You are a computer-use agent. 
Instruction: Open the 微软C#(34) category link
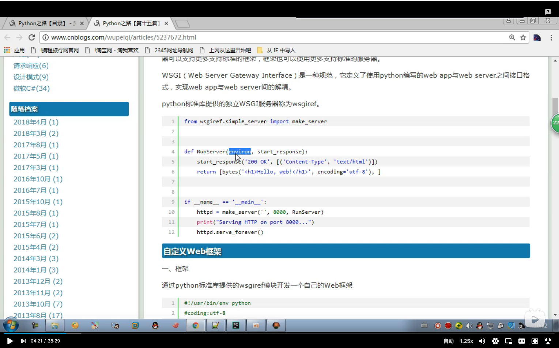pyautogui.click(x=31, y=88)
